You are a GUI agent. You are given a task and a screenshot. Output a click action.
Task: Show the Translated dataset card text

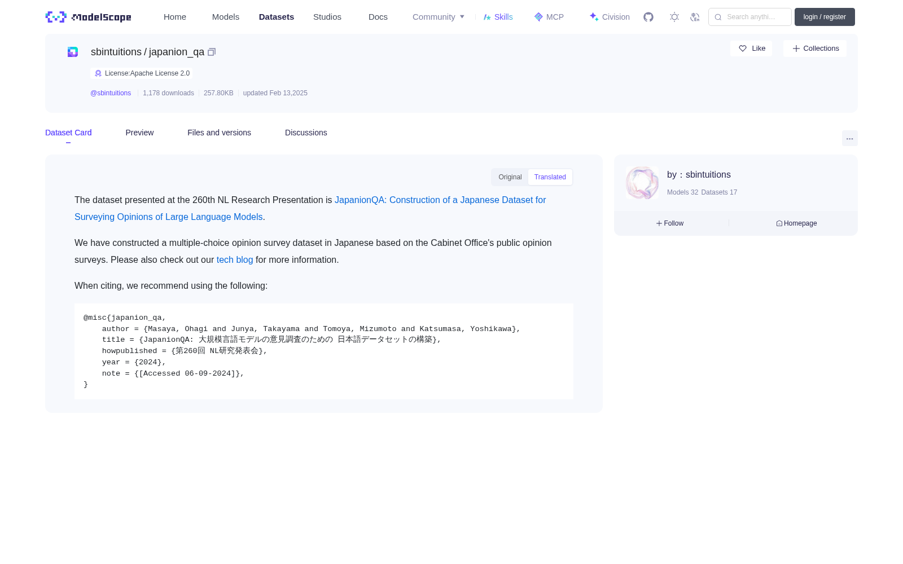point(550,177)
